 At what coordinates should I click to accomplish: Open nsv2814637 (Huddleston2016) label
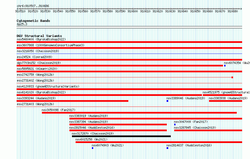(x=189, y=145)
